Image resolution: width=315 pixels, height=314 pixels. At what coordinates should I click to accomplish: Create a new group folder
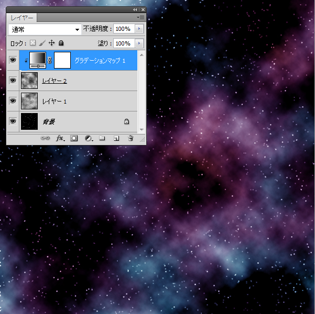coord(102,138)
